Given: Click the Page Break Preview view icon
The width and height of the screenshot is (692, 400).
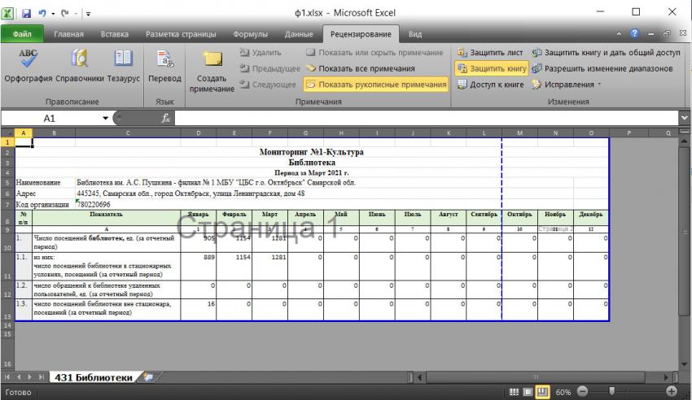Looking at the screenshot, I should click(x=542, y=392).
